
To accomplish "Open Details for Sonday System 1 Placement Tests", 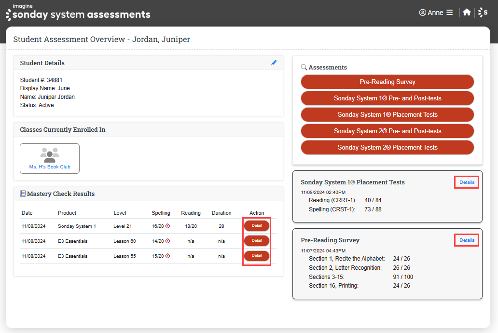I will 466,182.
